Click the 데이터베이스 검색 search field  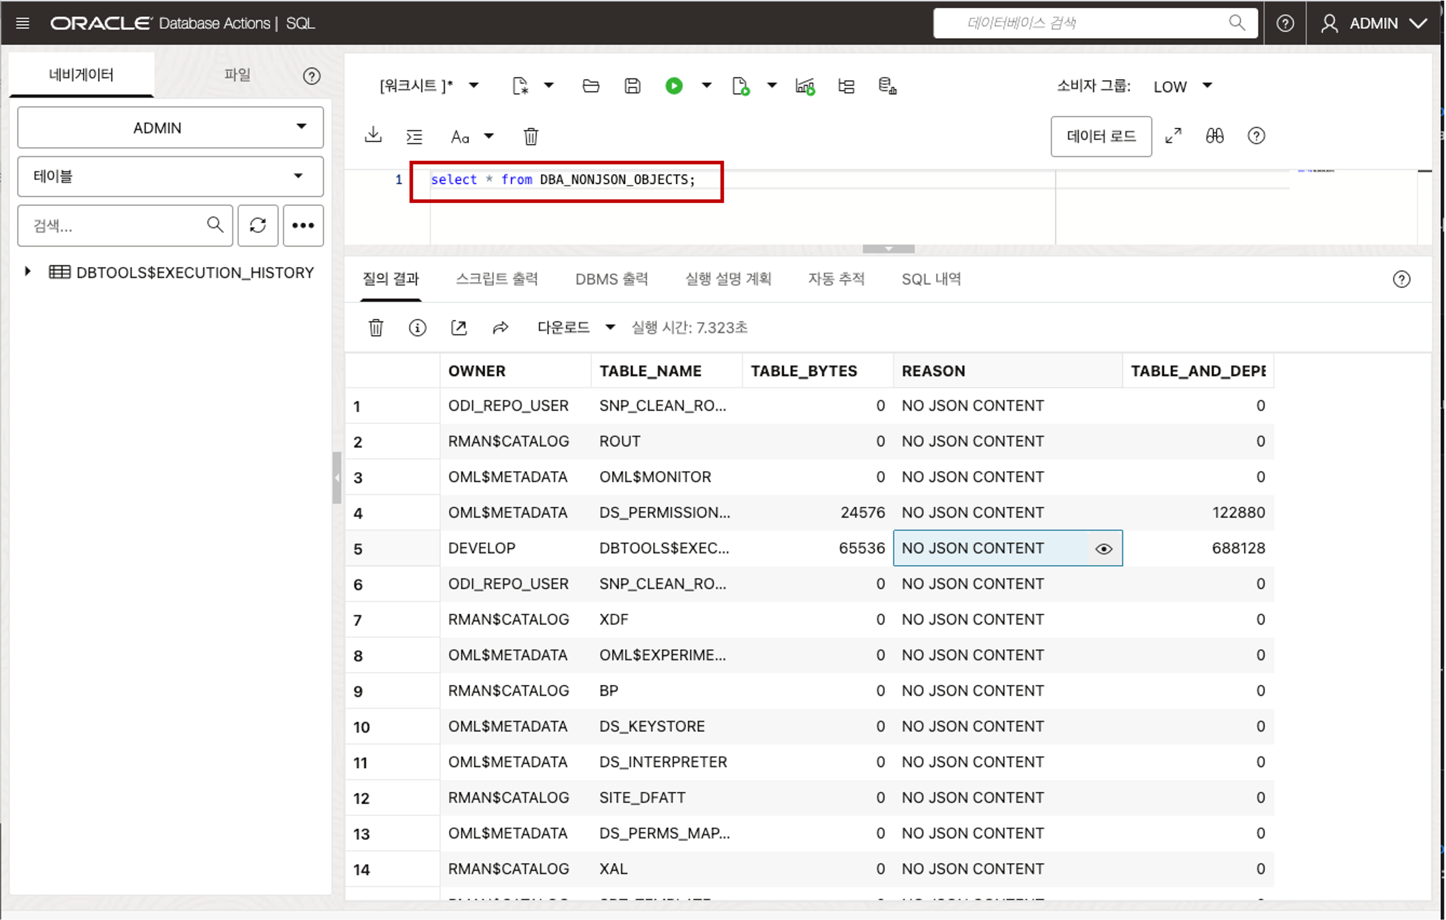pyautogui.click(x=1081, y=23)
